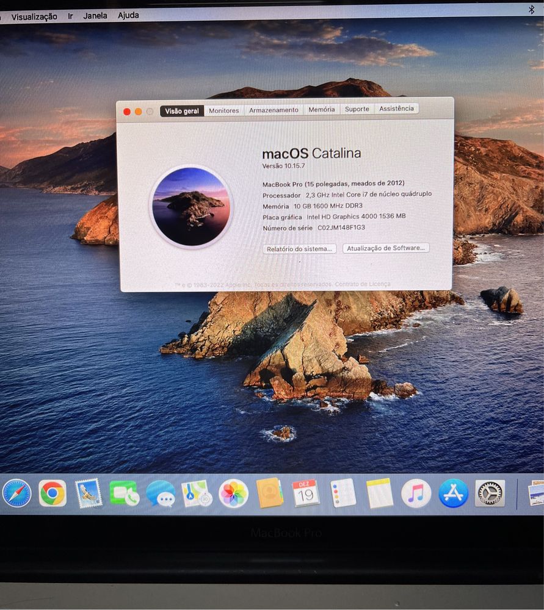The image size is (544, 610).
Task: Click the Atualização de Software button
Action: tap(385, 248)
